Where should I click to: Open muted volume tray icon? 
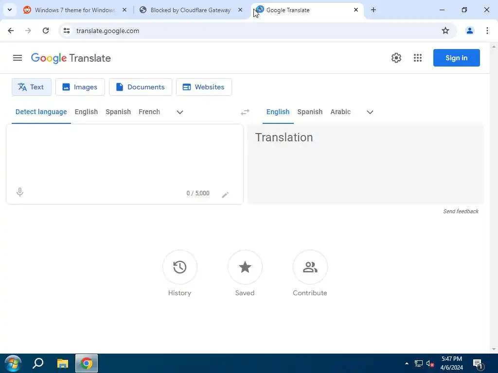tap(430, 363)
